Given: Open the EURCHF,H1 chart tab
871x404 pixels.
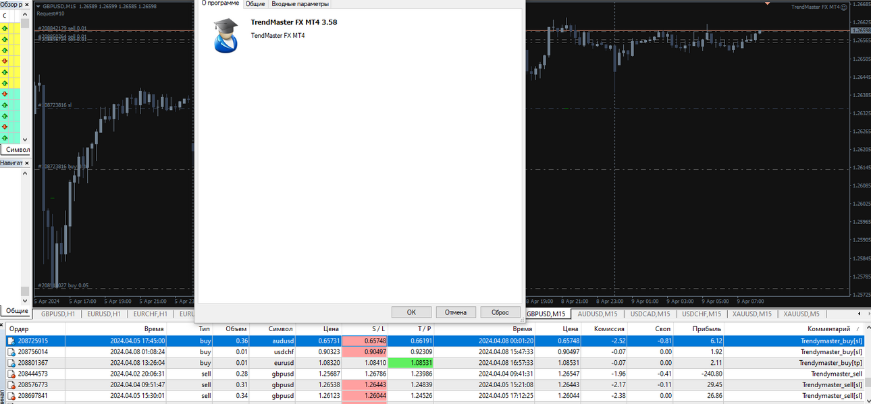Looking at the screenshot, I should (x=150, y=314).
